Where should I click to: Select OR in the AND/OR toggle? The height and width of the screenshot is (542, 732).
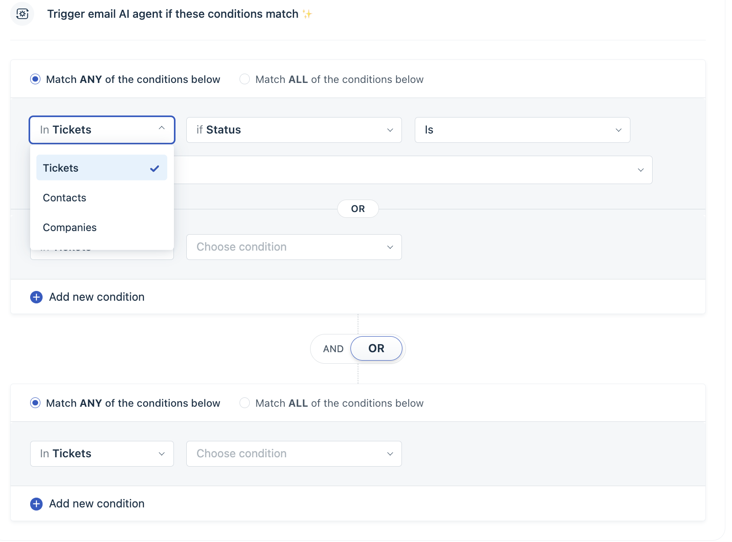click(x=376, y=349)
